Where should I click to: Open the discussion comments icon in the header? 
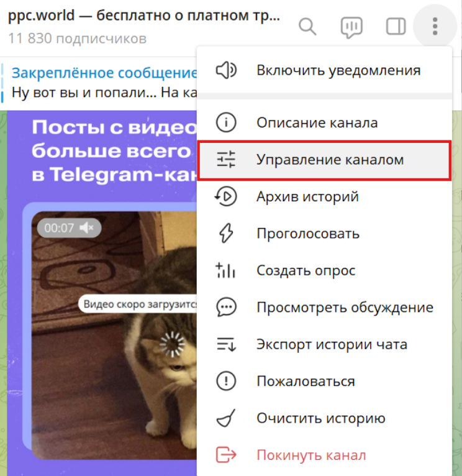click(x=351, y=27)
